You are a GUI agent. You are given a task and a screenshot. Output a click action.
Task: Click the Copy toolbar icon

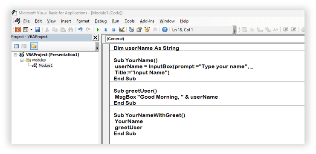pos(55,30)
